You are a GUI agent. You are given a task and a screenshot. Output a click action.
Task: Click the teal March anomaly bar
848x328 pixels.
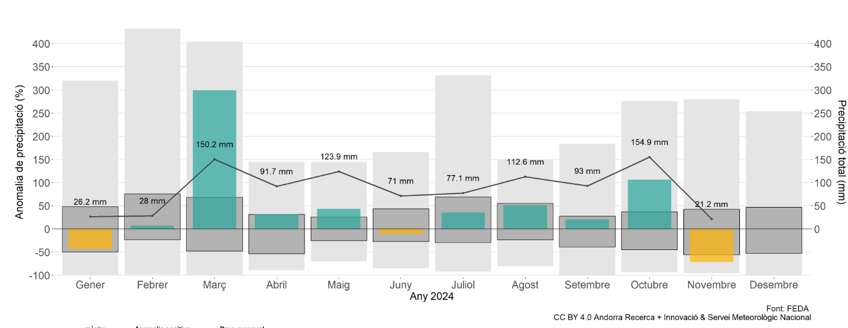pyautogui.click(x=214, y=158)
